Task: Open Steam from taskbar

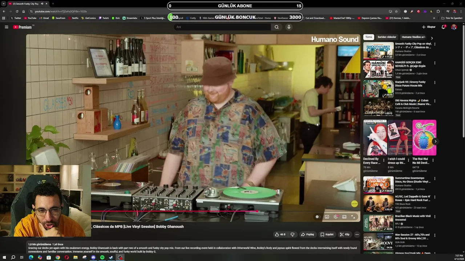Action: click(111, 257)
